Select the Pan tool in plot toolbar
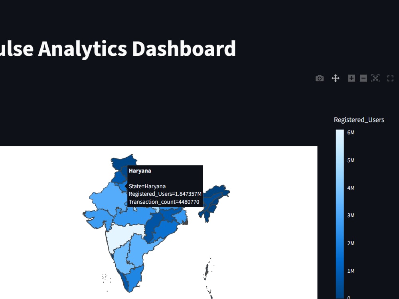Viewport: 399px width, 299px height. (336, 78)
